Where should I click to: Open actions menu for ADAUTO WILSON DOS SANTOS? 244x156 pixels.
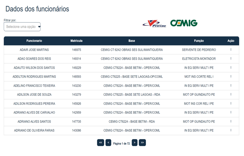point(231,67)
